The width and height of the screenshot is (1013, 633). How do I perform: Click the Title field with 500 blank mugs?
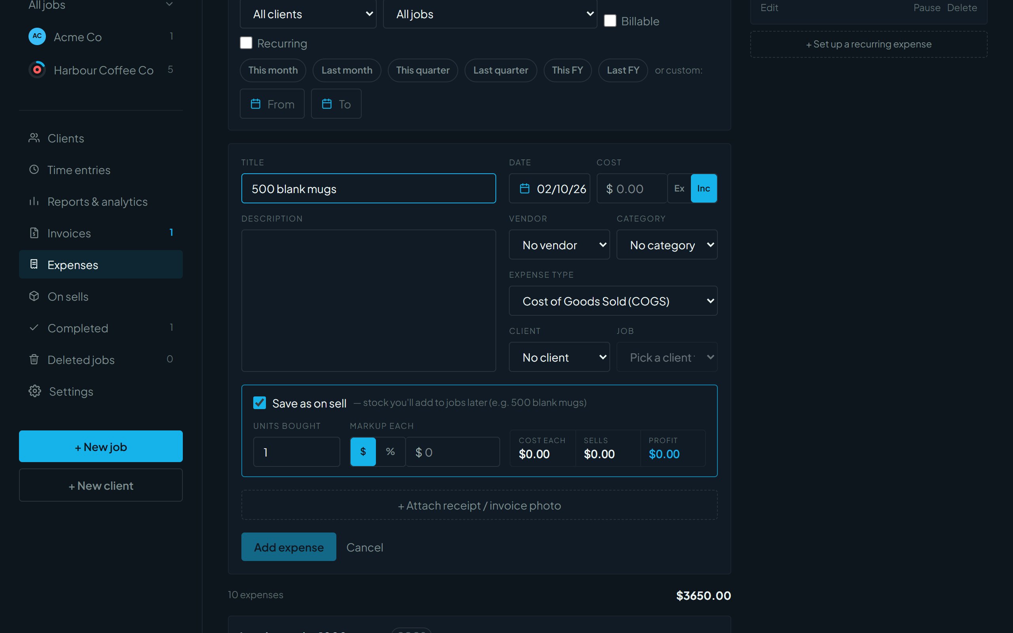[368, 188]
